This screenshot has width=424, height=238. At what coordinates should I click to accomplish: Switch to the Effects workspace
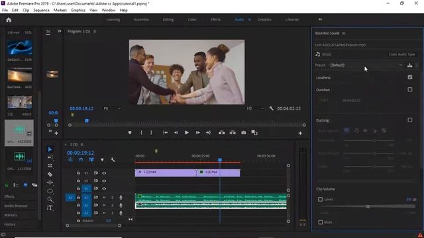point(215,19)
